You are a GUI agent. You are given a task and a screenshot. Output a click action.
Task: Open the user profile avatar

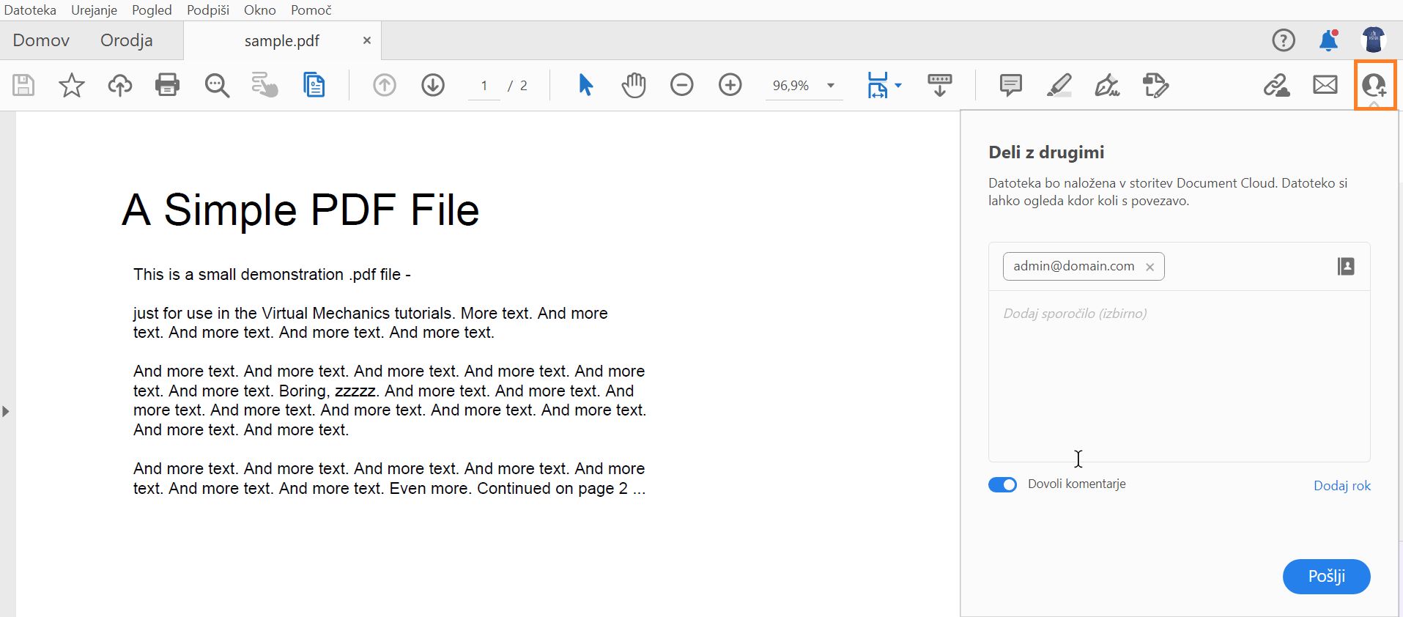[x=1374, y=40]
